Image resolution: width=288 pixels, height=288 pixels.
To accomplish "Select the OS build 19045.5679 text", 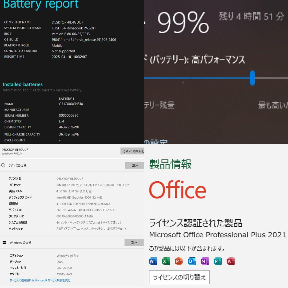I will [x=64, y=274].
